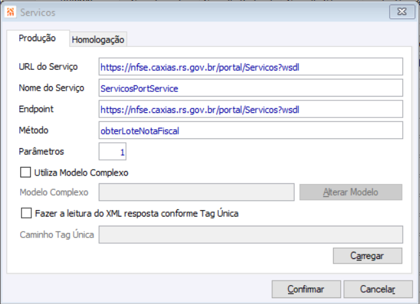The height and width of the screenshot is (304, 420).
Task: Toggle XML resposta conforme Tag Única checkbox
Action: (26, 213)
